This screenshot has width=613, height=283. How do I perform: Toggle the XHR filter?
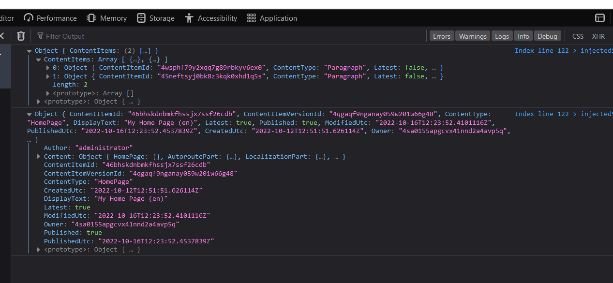click(598, 36)
